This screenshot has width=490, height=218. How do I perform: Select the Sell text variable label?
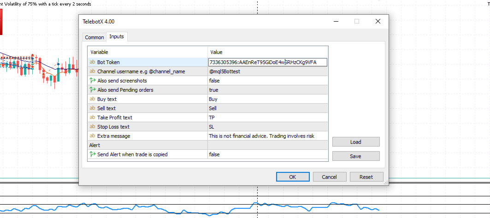pyautogui.click(x=106, y=108)
